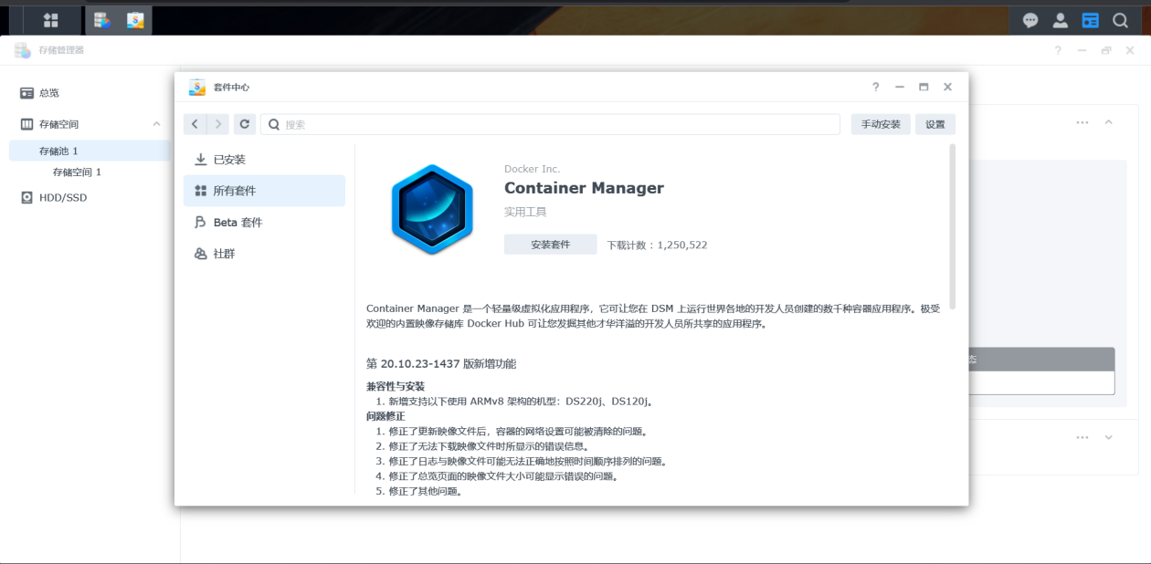Open Package Center Settings button
Viewport: 1151px width, 564px height.
click(935, 124)
